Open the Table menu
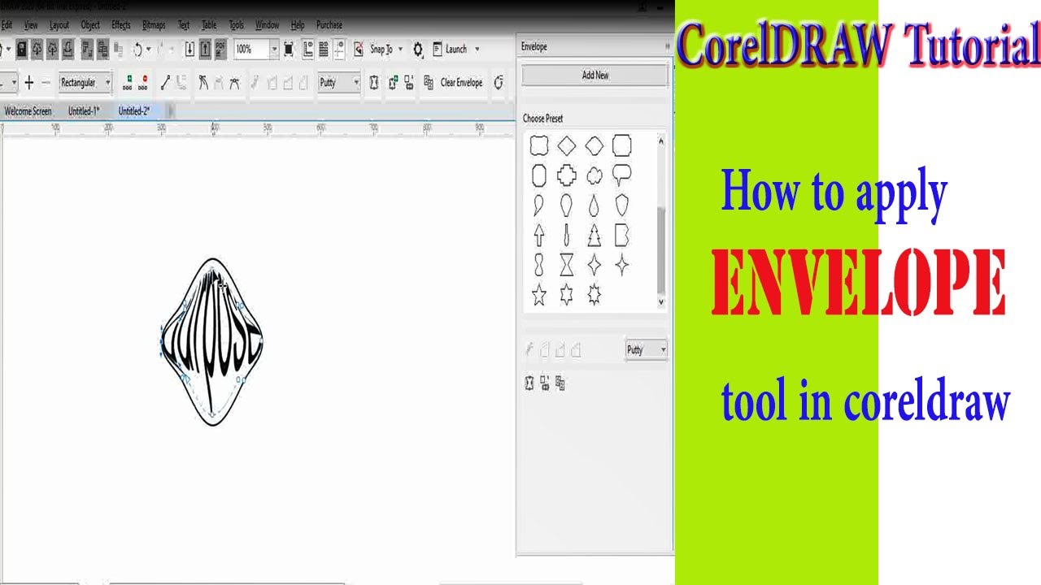Viewport: 1041px width, 585px height. tap(209, 25)
